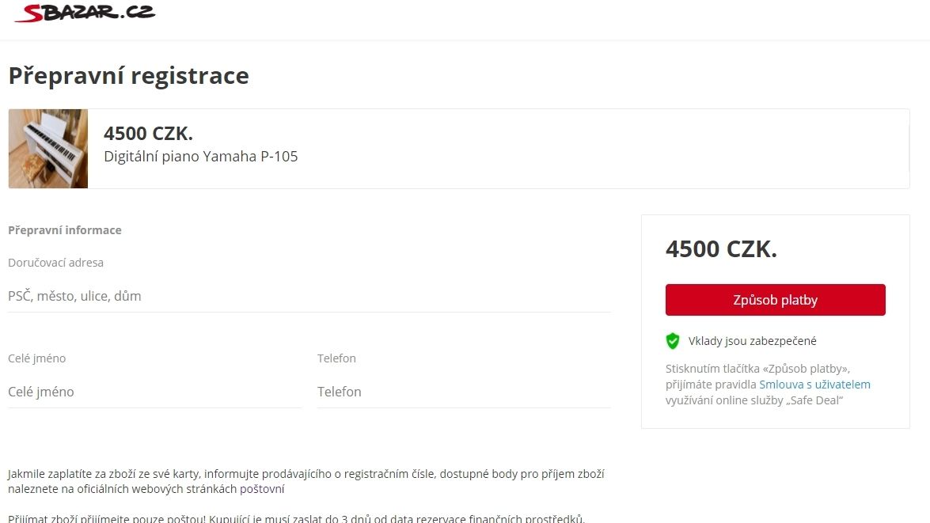Focus the PSČ, město, ulice, dům field
The width and height of the screenshot is (930, 523).
[x=309, y=296]
